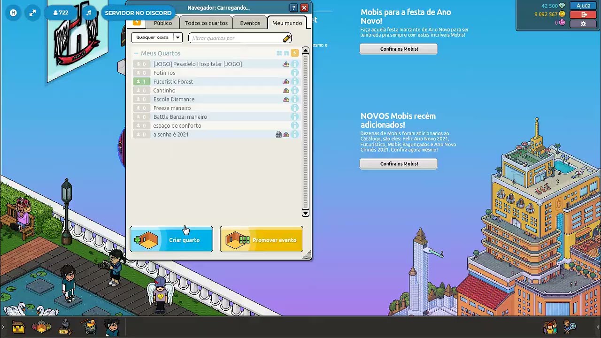This screenshot has width=601, height=338.
Task: Click the Criar quarto button
Action: (171, 239)
